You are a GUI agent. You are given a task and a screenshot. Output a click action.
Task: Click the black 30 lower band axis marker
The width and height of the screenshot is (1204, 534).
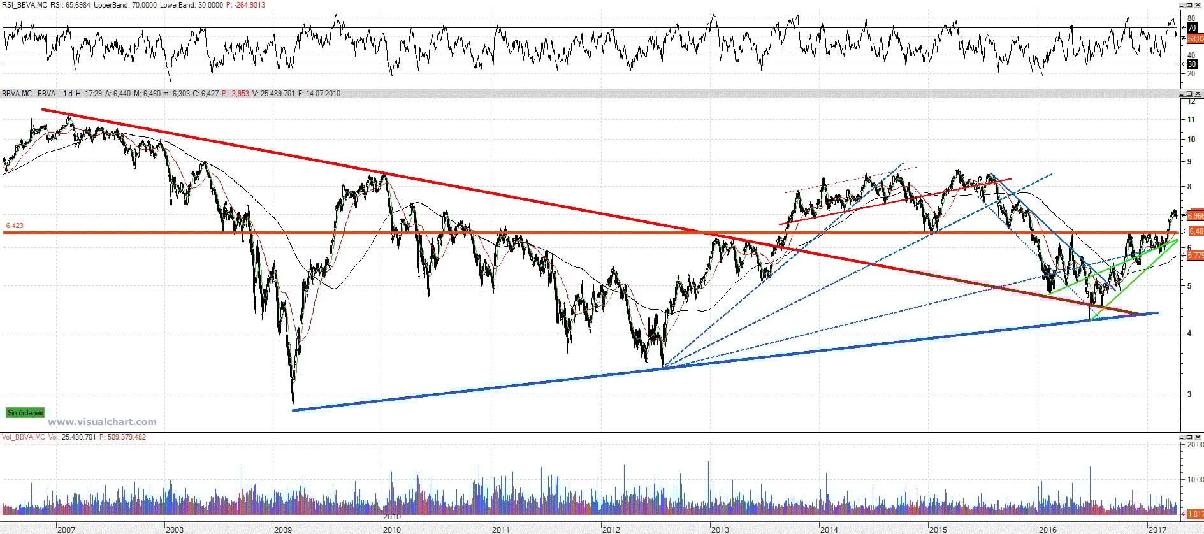coord(1191,64)
